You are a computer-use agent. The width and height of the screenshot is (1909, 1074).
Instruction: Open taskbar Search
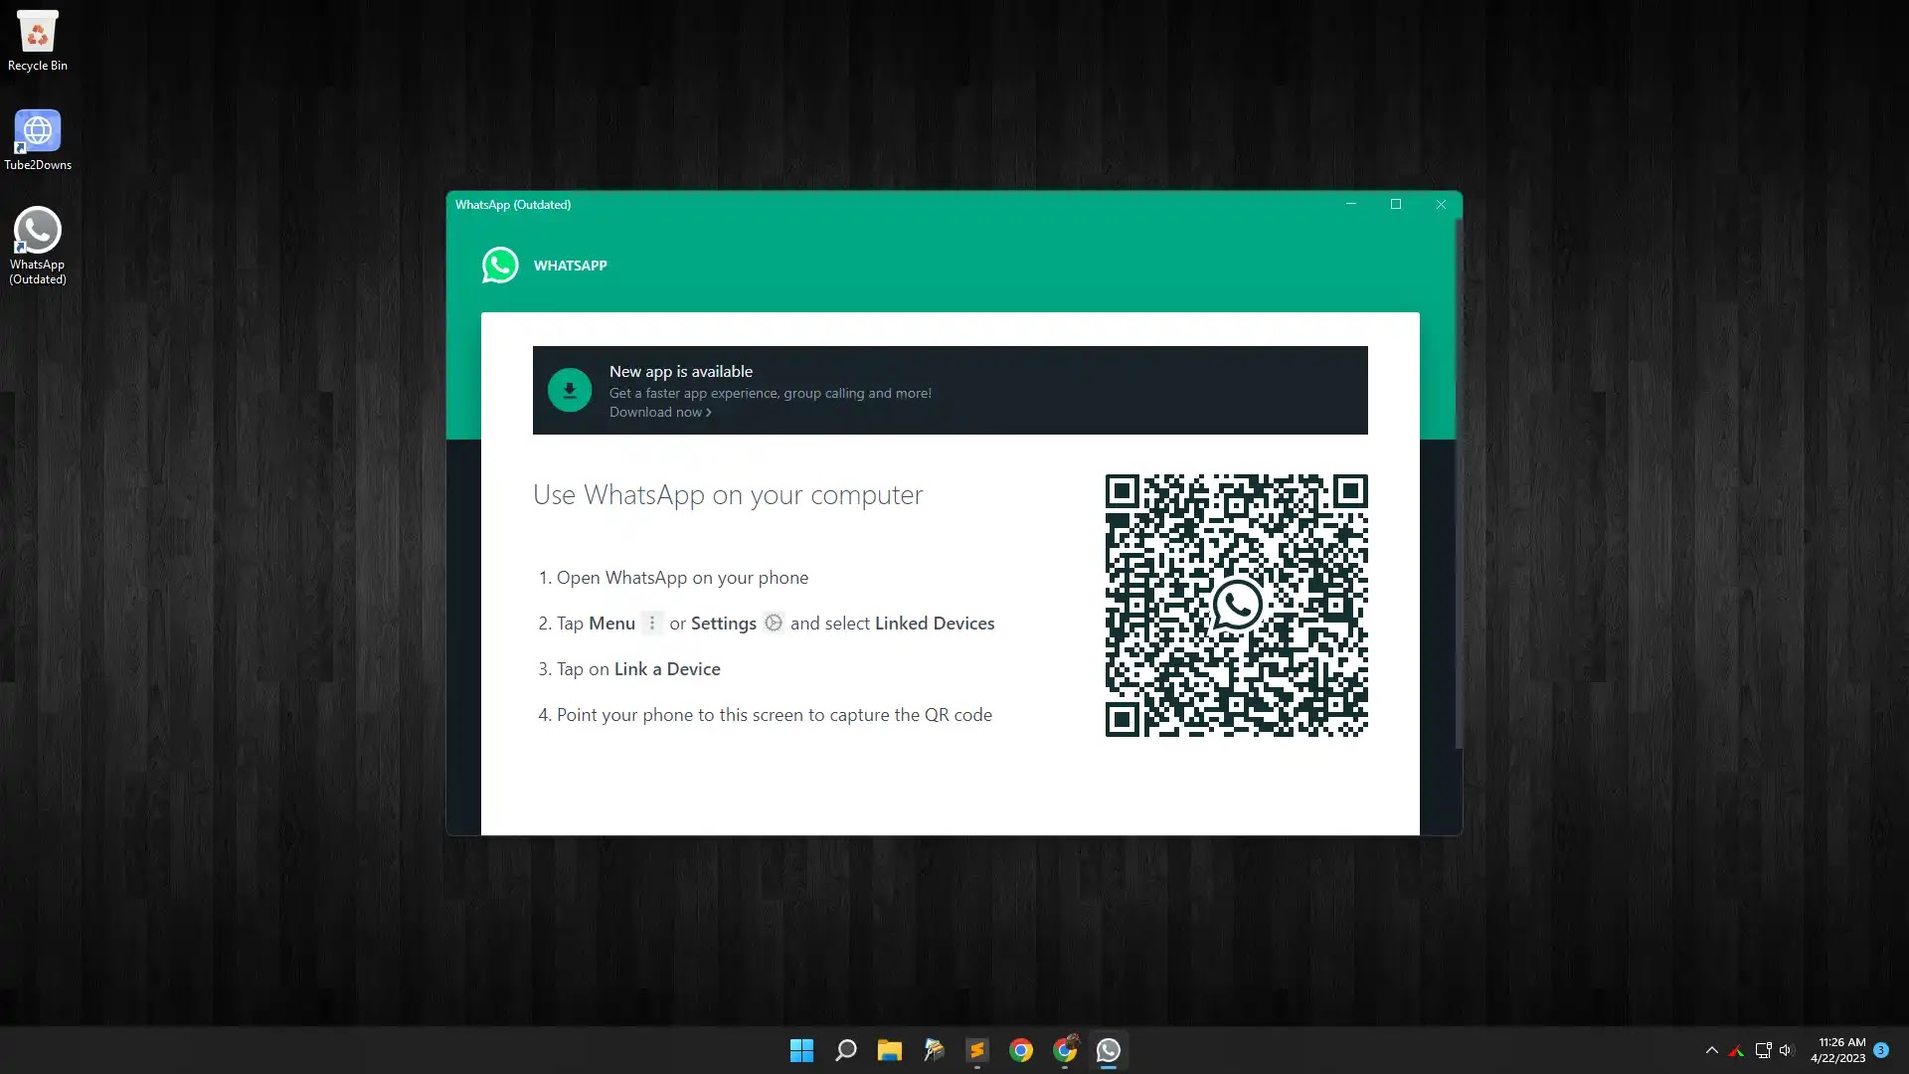pyautogui.click(x=845, y=1050)
